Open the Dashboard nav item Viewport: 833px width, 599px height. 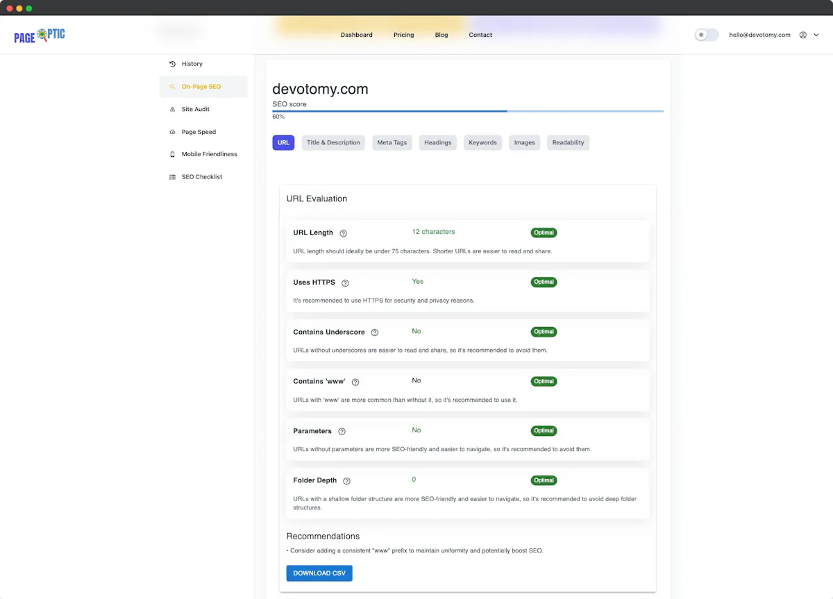point(357,35)
